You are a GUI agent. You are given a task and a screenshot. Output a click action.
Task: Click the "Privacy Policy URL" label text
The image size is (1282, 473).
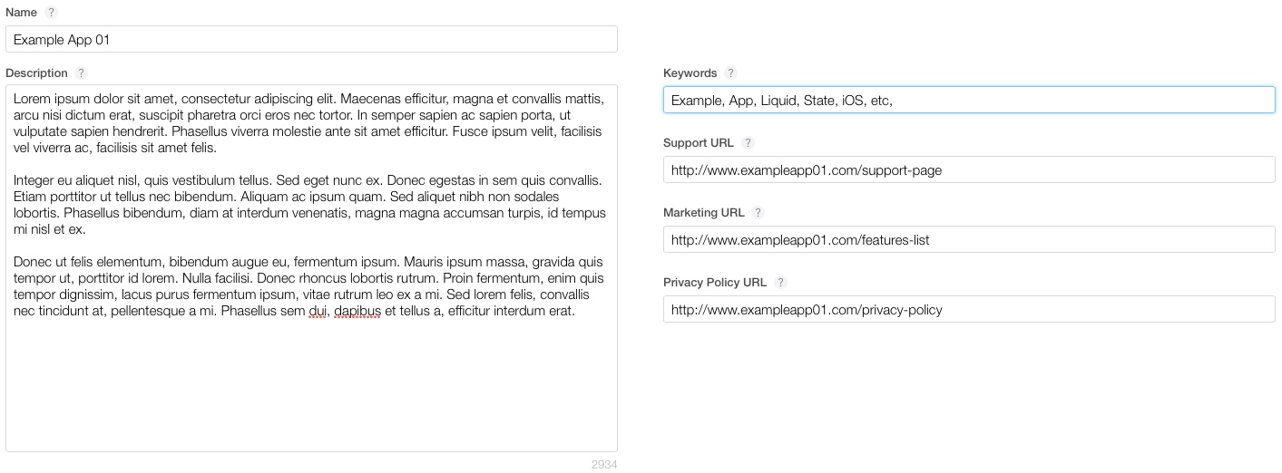click(714, 283)
